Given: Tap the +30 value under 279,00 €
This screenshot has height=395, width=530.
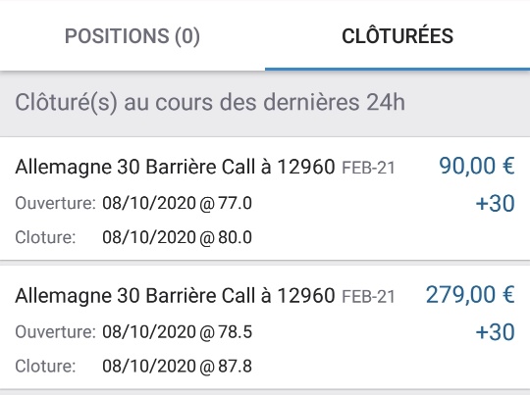Looking at the screenshot, I should [496, 332].
